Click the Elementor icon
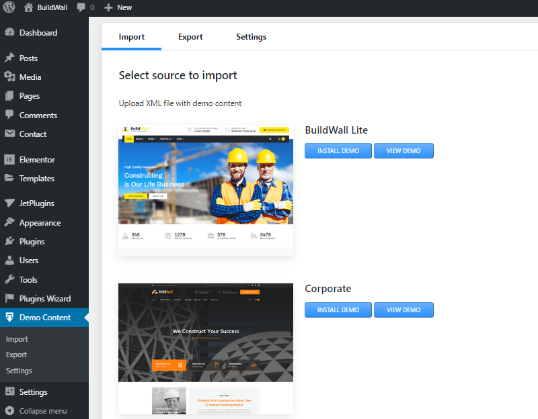538x419 pixels. 9,159
